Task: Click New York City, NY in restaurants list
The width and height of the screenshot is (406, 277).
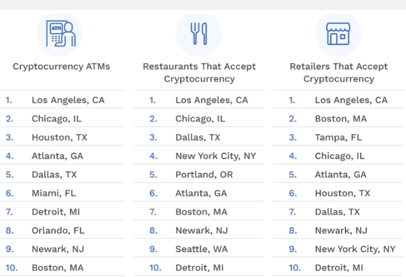Action: [215, 156]
